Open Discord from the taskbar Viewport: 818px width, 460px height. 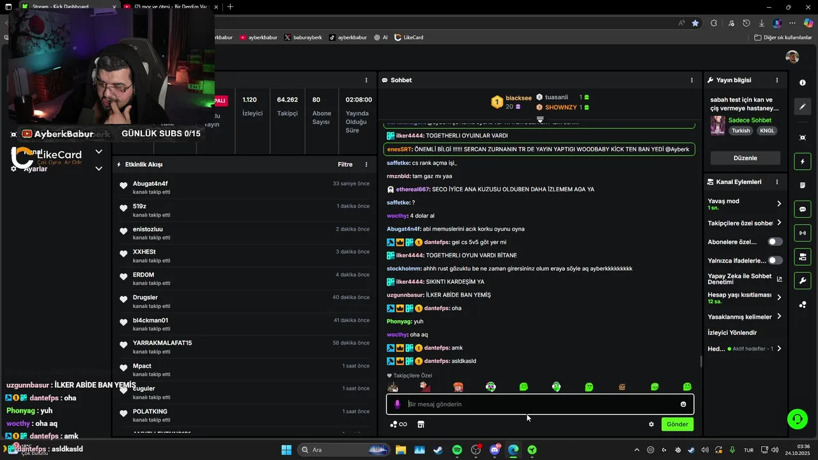pos(495,450)
